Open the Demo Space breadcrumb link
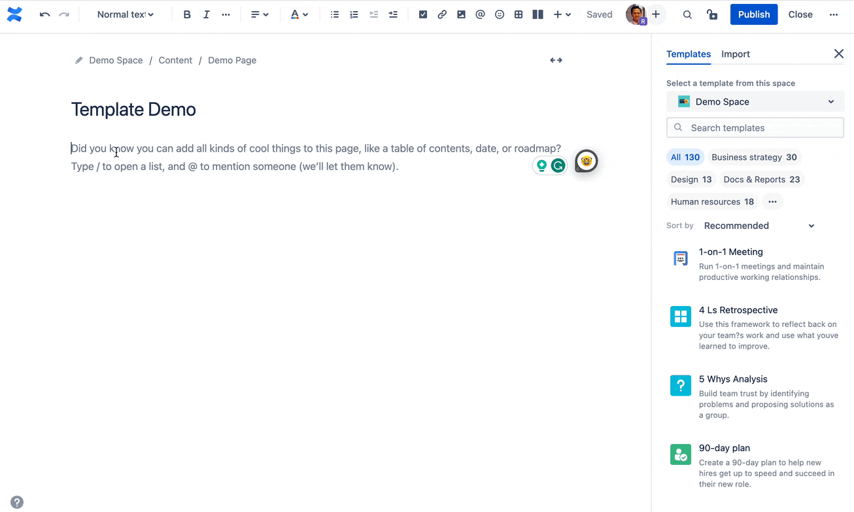 [x=116, y=60]
